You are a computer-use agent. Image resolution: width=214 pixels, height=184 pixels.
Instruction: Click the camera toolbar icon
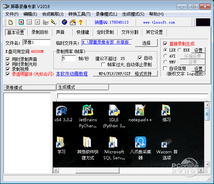point(45,22)
